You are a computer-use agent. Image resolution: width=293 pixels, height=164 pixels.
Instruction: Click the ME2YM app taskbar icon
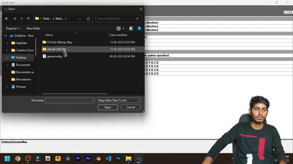coord(138,159)
